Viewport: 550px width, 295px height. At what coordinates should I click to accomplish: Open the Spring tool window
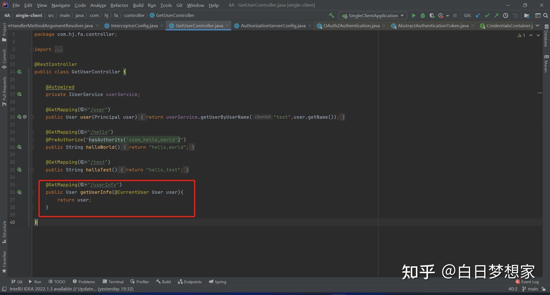coord(218,282)
